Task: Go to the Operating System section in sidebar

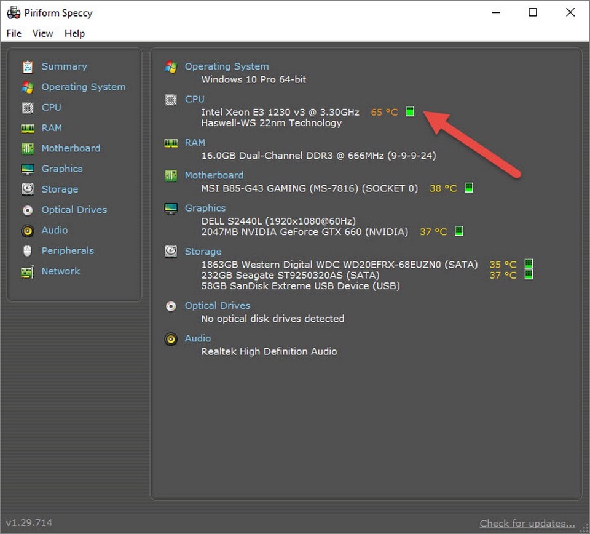Action: pos(84,87)
